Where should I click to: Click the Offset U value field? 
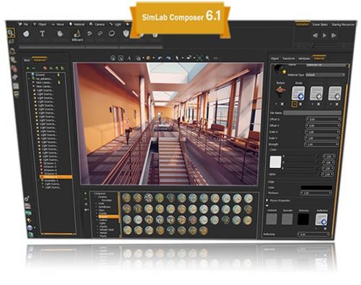pyautogui.click(x=323, y=119)
